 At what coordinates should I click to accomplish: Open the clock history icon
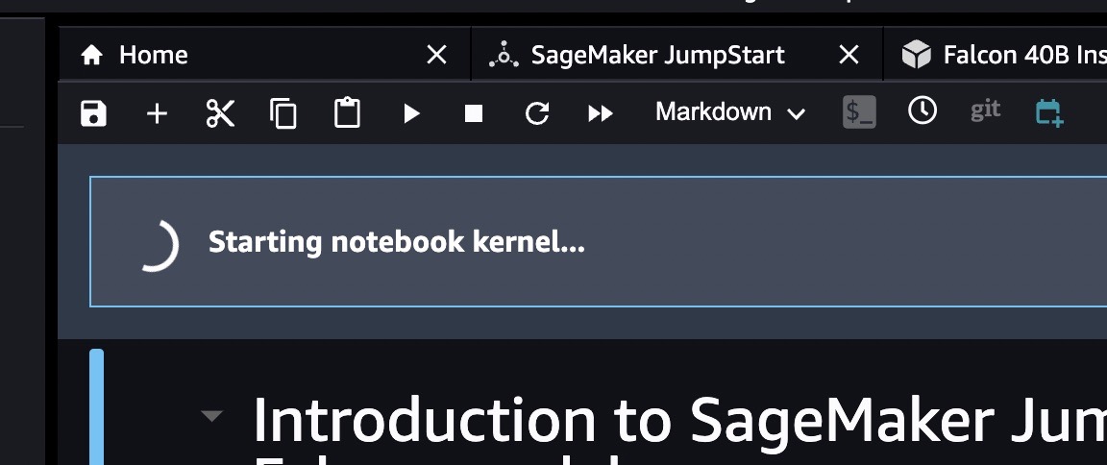922,110
